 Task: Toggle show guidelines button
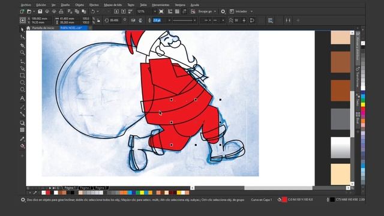click(184, 11)
